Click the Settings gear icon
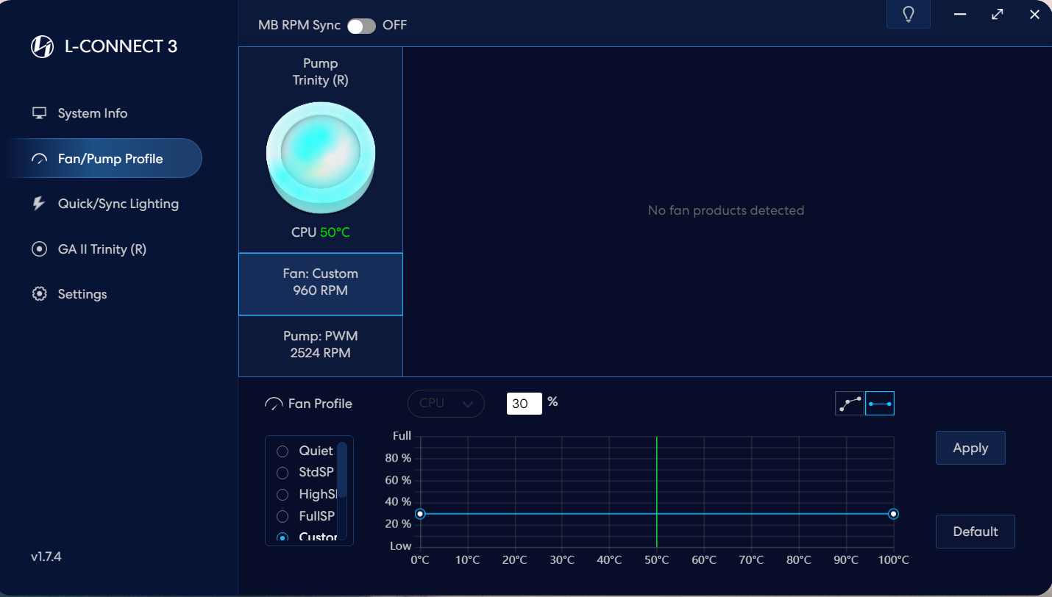 coord(39,294)
